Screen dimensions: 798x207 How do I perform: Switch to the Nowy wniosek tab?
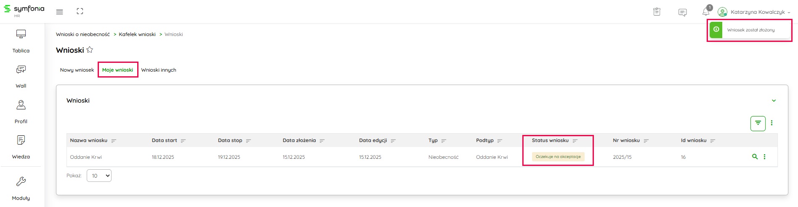77,70
